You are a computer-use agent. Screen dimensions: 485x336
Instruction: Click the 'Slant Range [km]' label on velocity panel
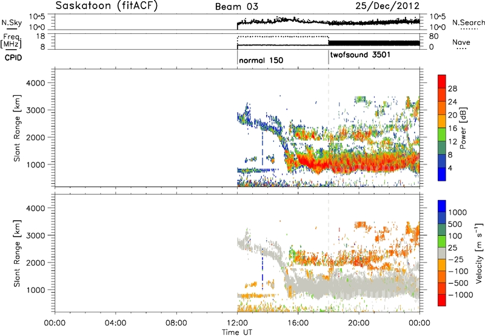(17, 253)
